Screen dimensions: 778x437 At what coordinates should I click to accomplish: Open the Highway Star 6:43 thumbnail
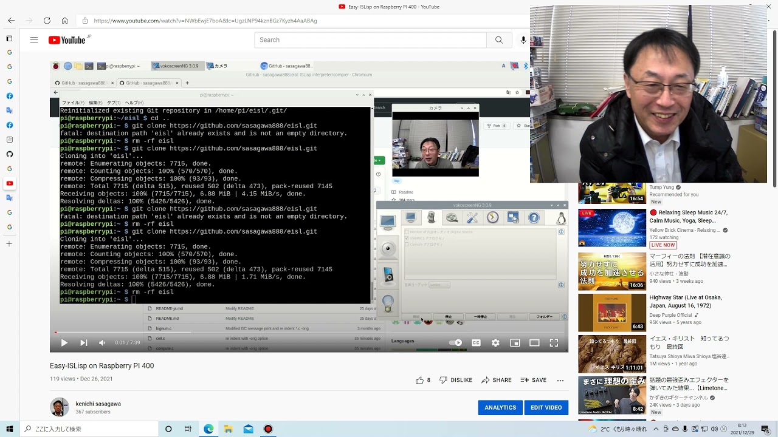(612, 313)
